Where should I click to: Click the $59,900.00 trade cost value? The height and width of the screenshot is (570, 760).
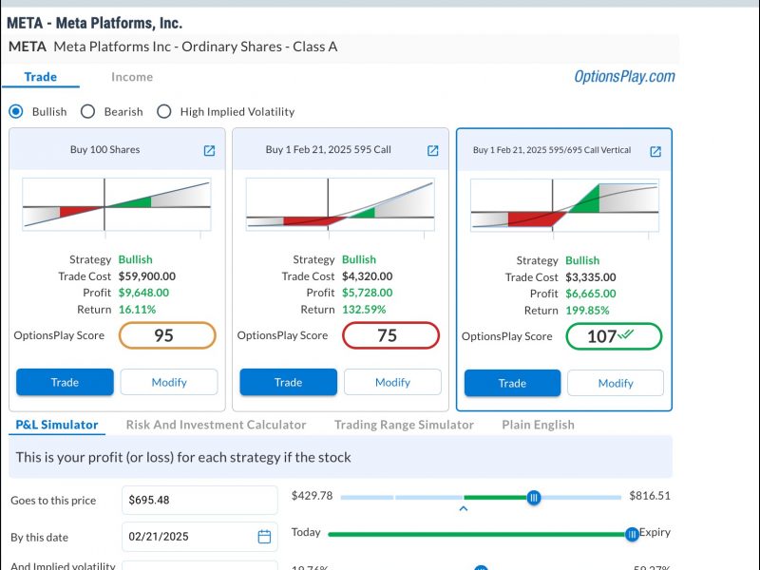[x=147, y=276]
